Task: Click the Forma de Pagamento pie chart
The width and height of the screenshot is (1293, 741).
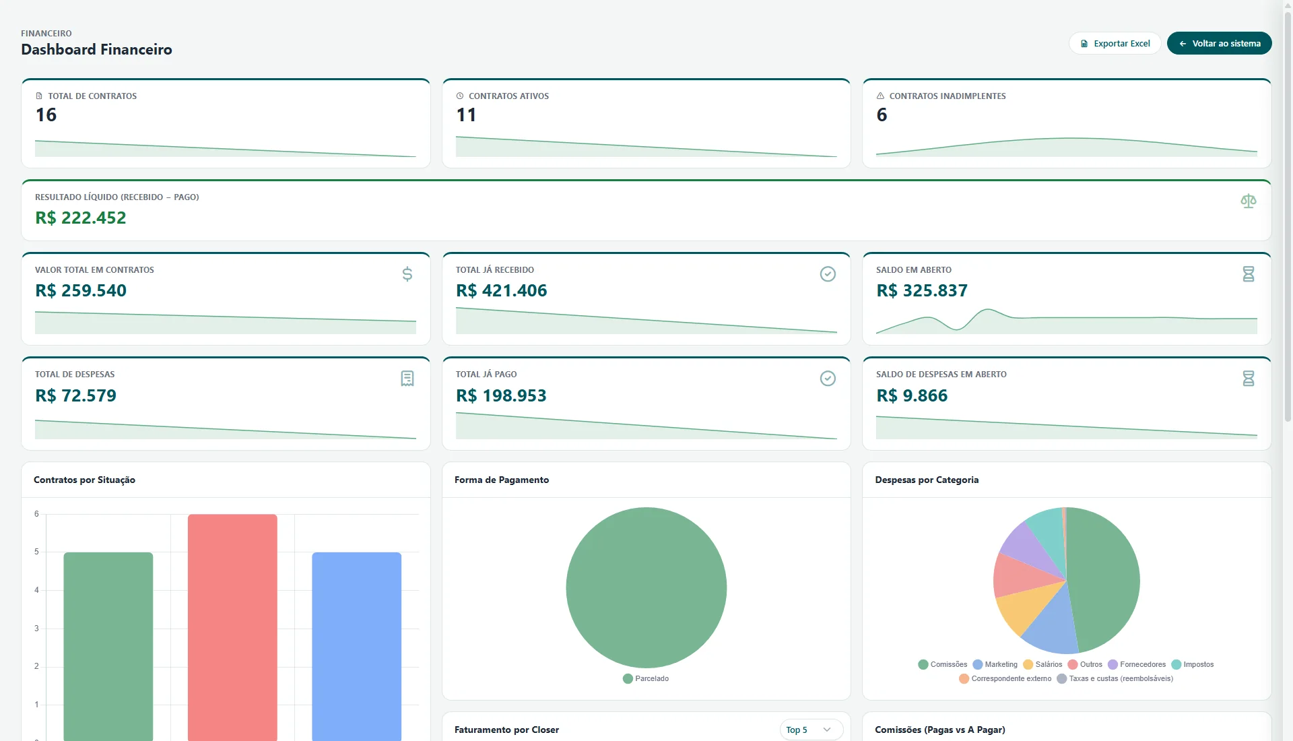Action: tap(646, 587)
